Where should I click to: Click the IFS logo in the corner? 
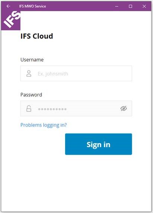click(x=11, y=20)
